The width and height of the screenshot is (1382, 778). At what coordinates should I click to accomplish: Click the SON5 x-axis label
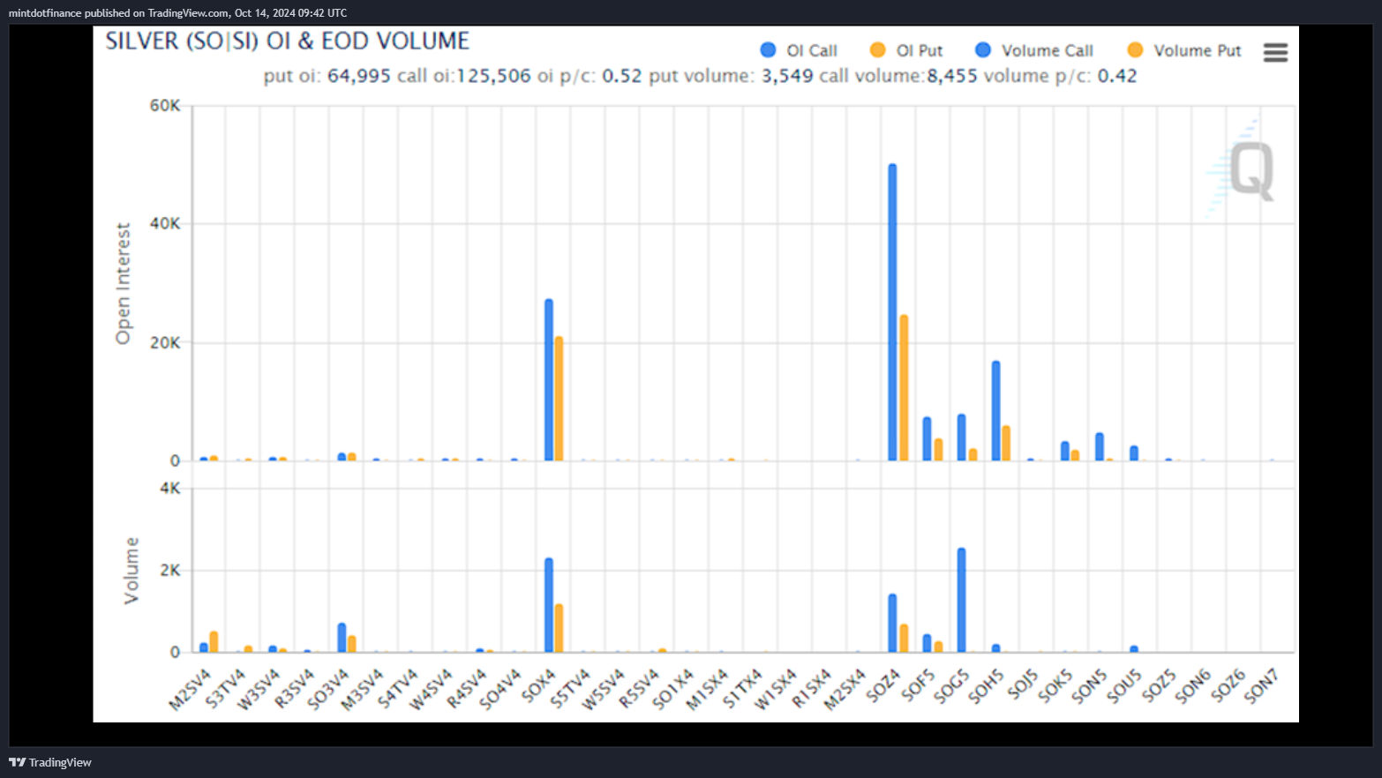click(x=1090, y=686)
